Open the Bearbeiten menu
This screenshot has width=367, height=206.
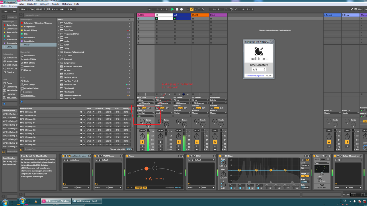coord(32,4)
